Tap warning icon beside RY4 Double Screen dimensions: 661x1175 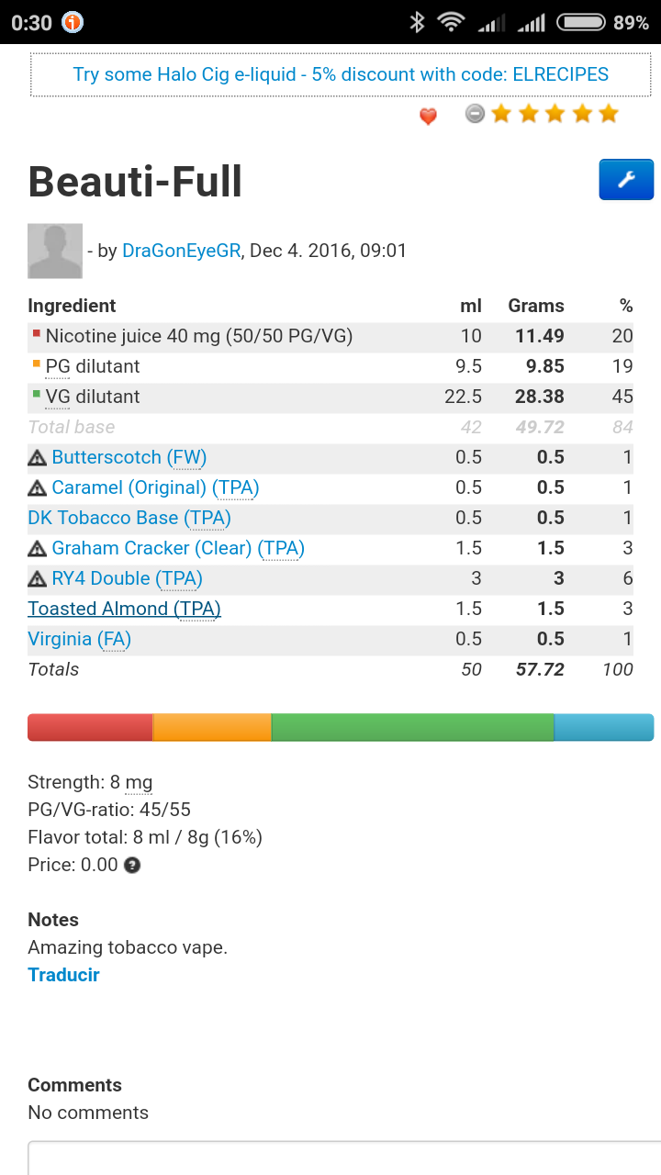(37, 578)
